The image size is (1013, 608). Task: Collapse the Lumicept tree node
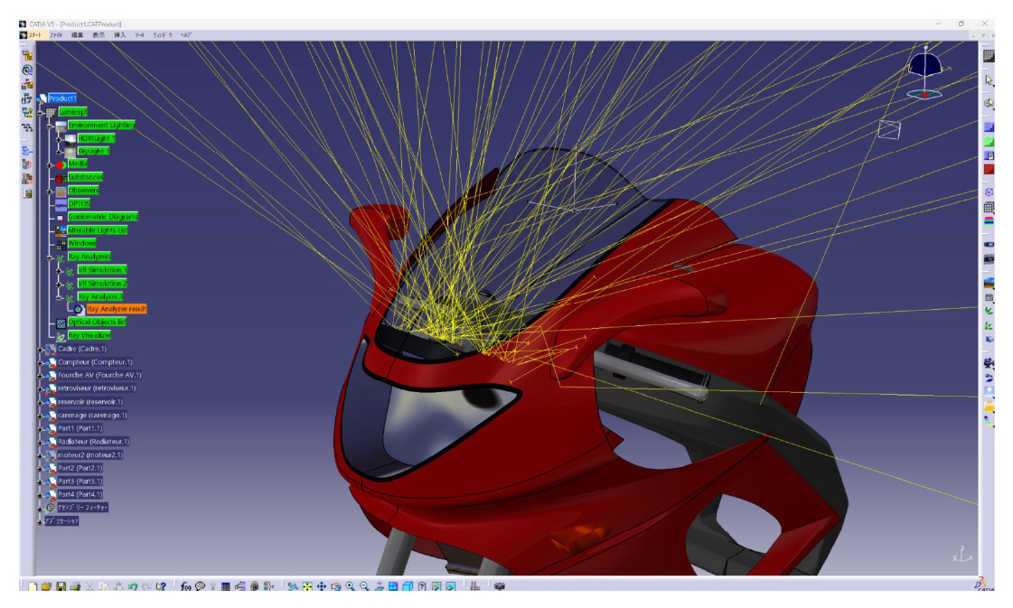pos(41,112)
